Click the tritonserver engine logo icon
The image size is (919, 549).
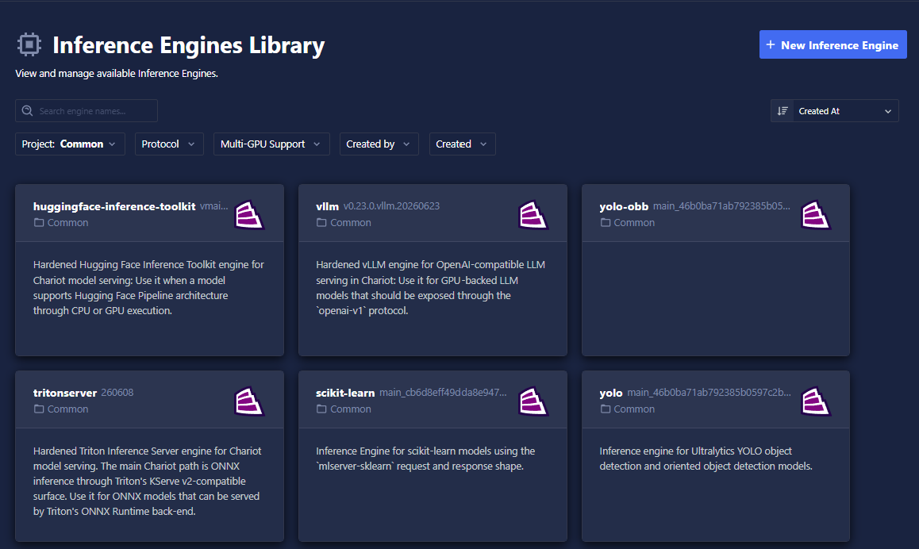click(249, 401)
